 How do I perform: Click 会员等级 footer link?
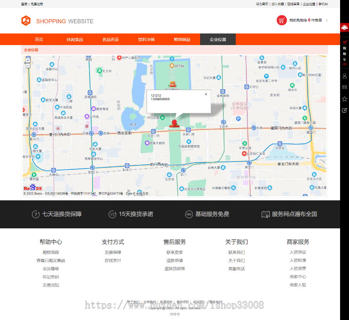pyautogui.click(x=51, y=269)
